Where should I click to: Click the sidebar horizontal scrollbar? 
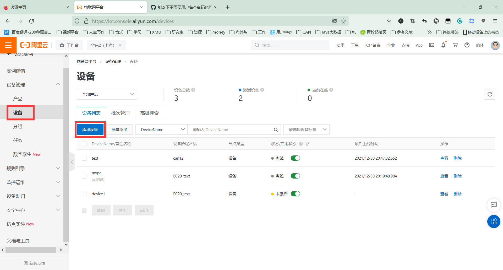[x=31, y=250]
